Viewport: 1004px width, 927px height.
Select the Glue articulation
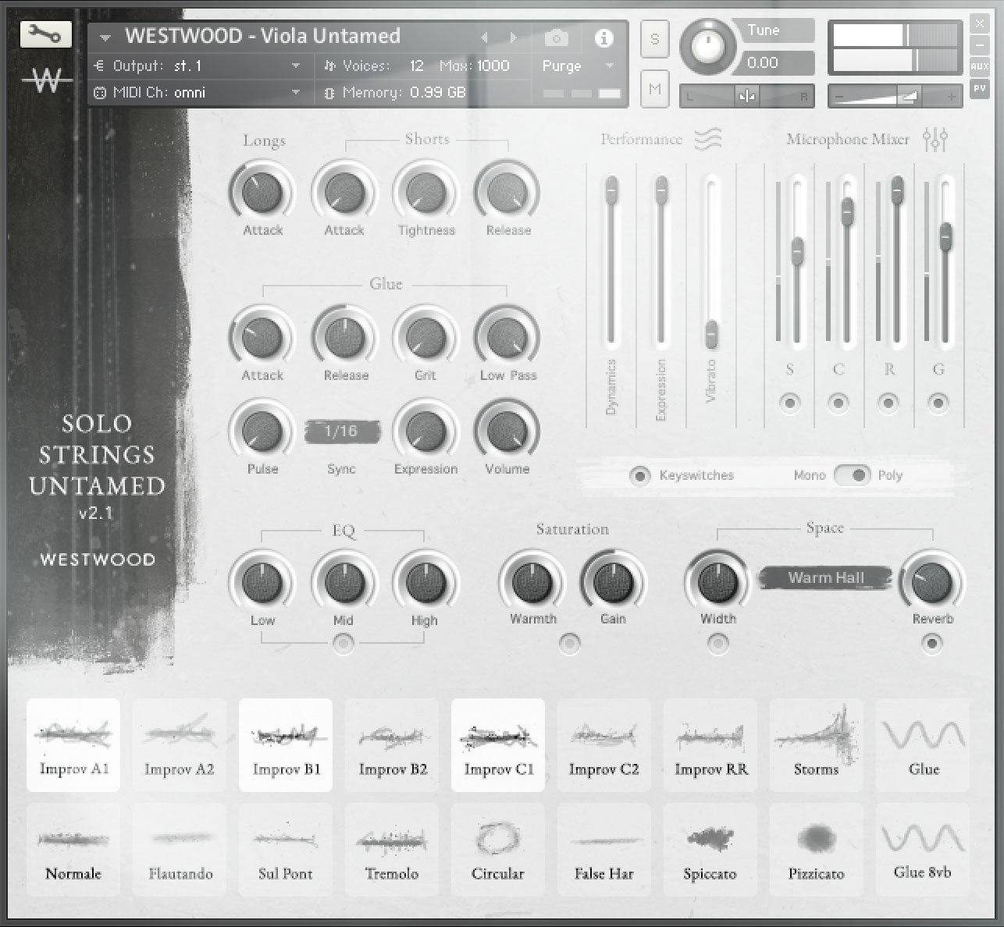pyautogui.click(x=923, y=744)
